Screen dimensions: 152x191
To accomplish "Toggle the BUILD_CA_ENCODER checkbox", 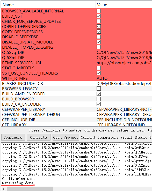I will click(x=99, y=104).
